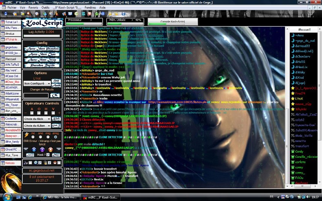Tick the H operator checkbox
The width and height of the screenshot is (322, 201).
click(46, 113)
